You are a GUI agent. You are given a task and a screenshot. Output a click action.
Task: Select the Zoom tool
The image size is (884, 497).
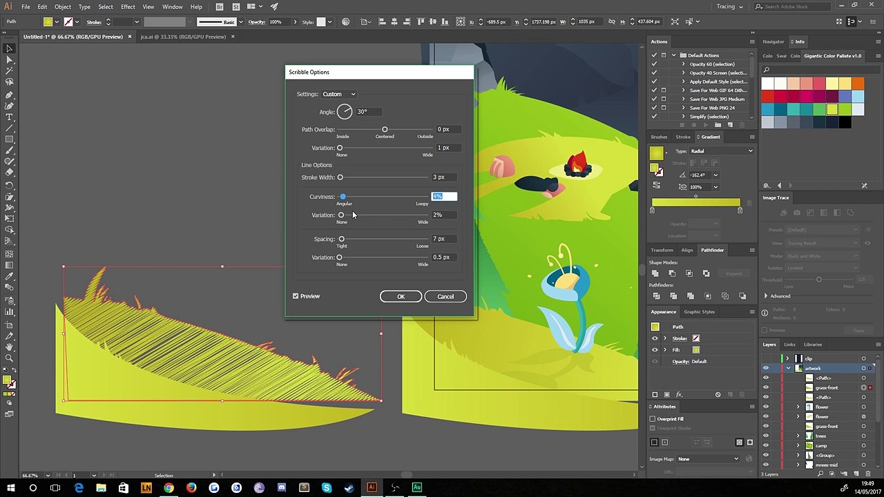pos(10,358)
